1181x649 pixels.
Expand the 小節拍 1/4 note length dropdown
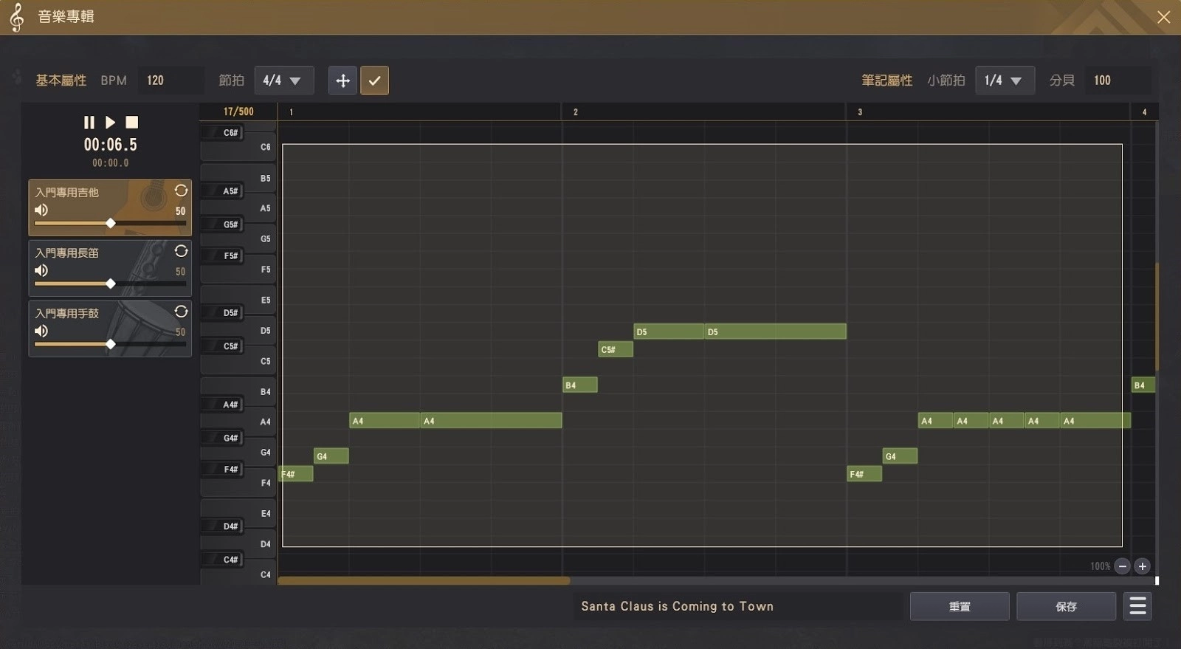(x=1005, y=80)
